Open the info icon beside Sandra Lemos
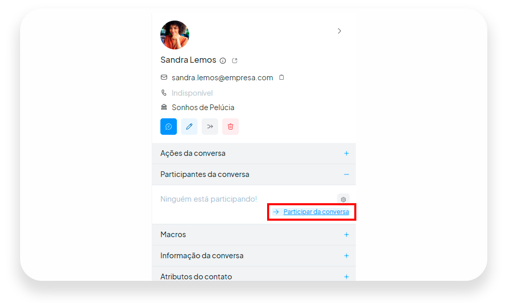The width and height of the screenshot is (510, 303). (223, 61)
